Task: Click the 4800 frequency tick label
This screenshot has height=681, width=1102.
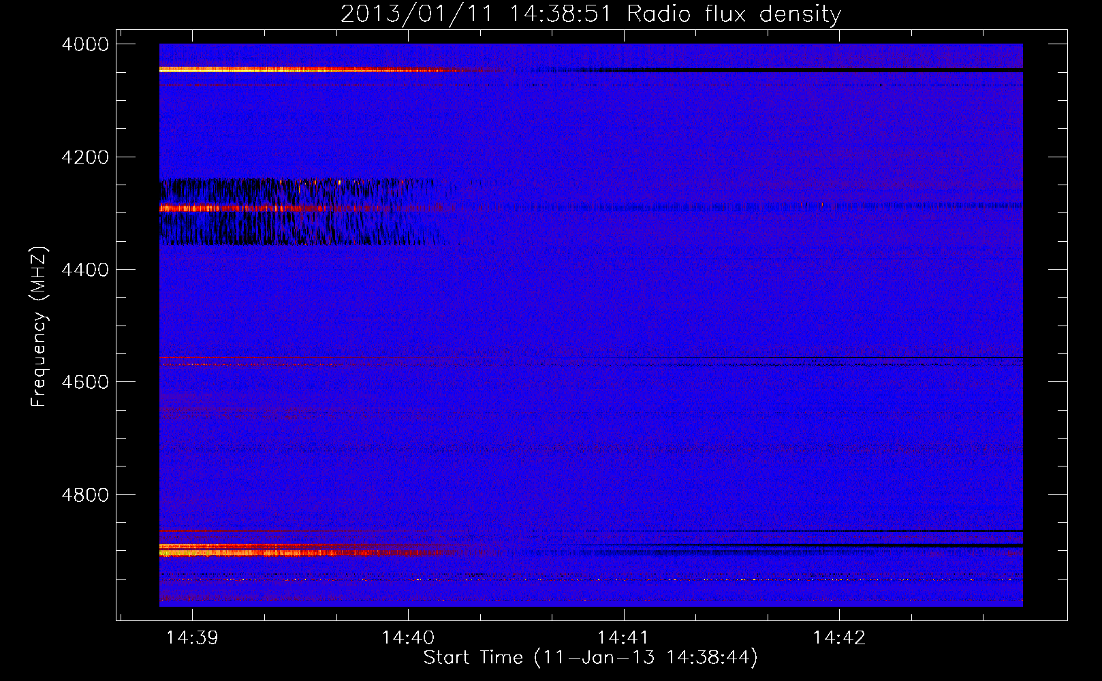Action: click(85, 494)
